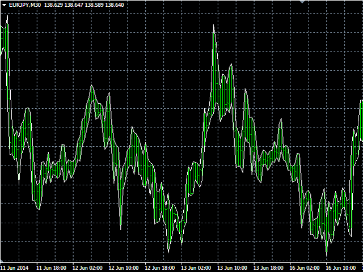Viewport: 363px width, 272px height.
Task: Click the first tall peak at chart's left edge
Action: [x=7, y=16]
